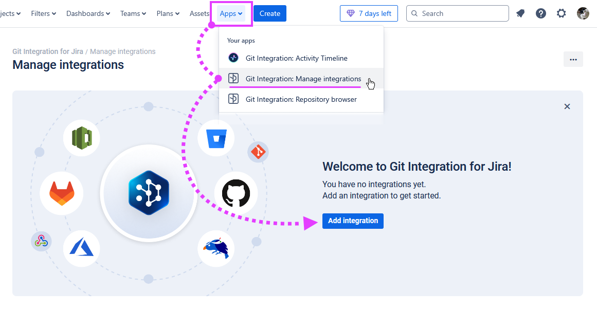This screenshot has width=597, height=309.
Task: Select Git Integration: Manage integrations
Action: [301, 78]
